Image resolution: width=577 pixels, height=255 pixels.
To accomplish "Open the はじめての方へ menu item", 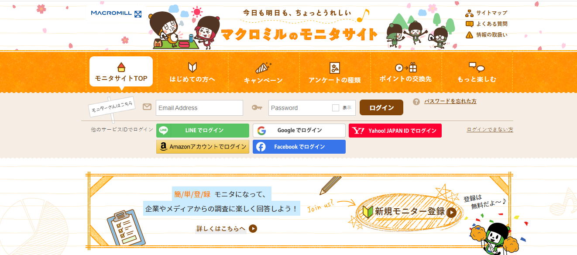I will pos(192,72).
